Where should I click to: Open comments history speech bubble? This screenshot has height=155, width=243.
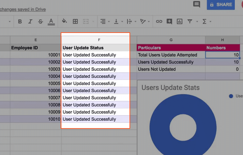coord(197,4)
